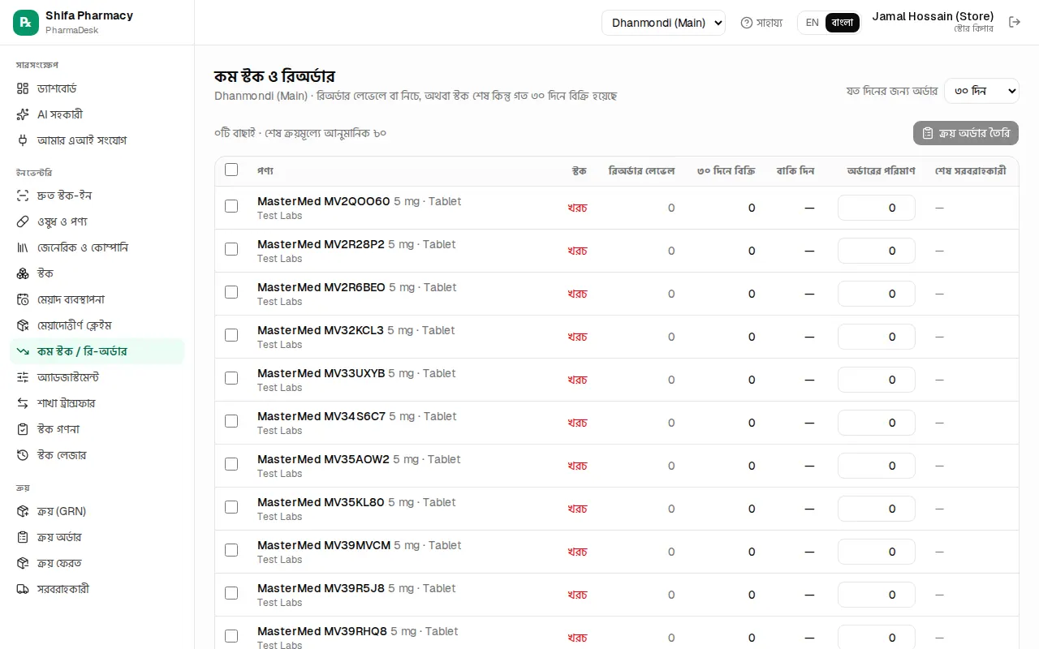Open the ড্যাশবোর্ড grid icon

[x=23, y=88]
